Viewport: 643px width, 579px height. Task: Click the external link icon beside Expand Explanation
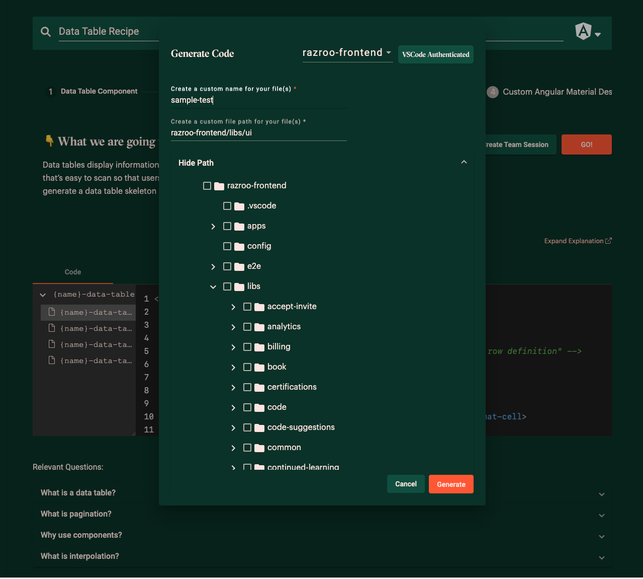click(608, 241)
